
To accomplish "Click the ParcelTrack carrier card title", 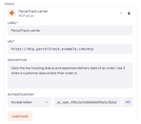I will coord(33,11).
